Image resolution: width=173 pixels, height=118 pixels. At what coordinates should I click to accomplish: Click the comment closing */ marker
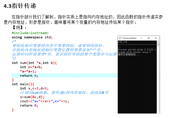coord(14,58)
